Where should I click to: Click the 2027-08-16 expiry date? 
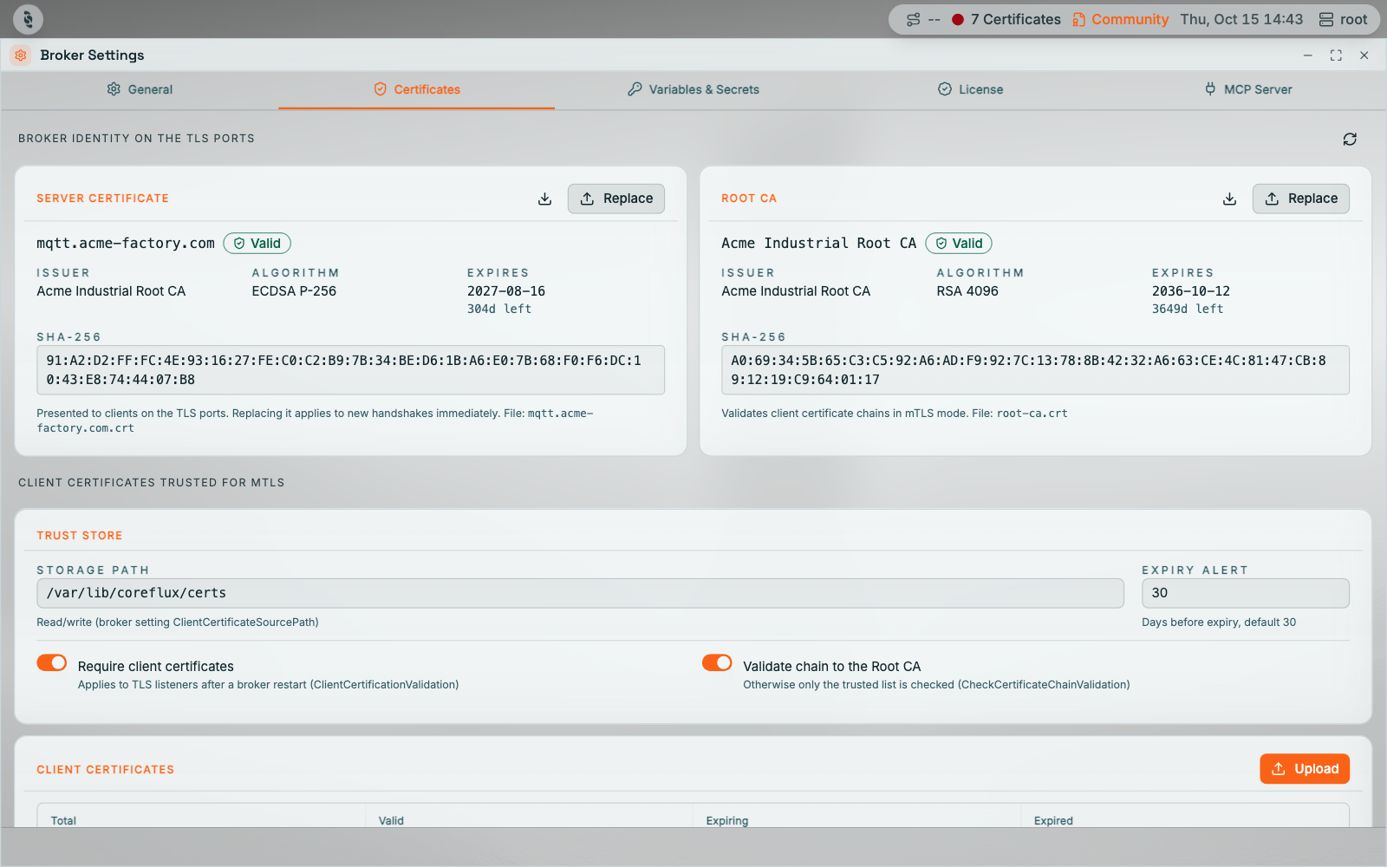click(506, 291)
